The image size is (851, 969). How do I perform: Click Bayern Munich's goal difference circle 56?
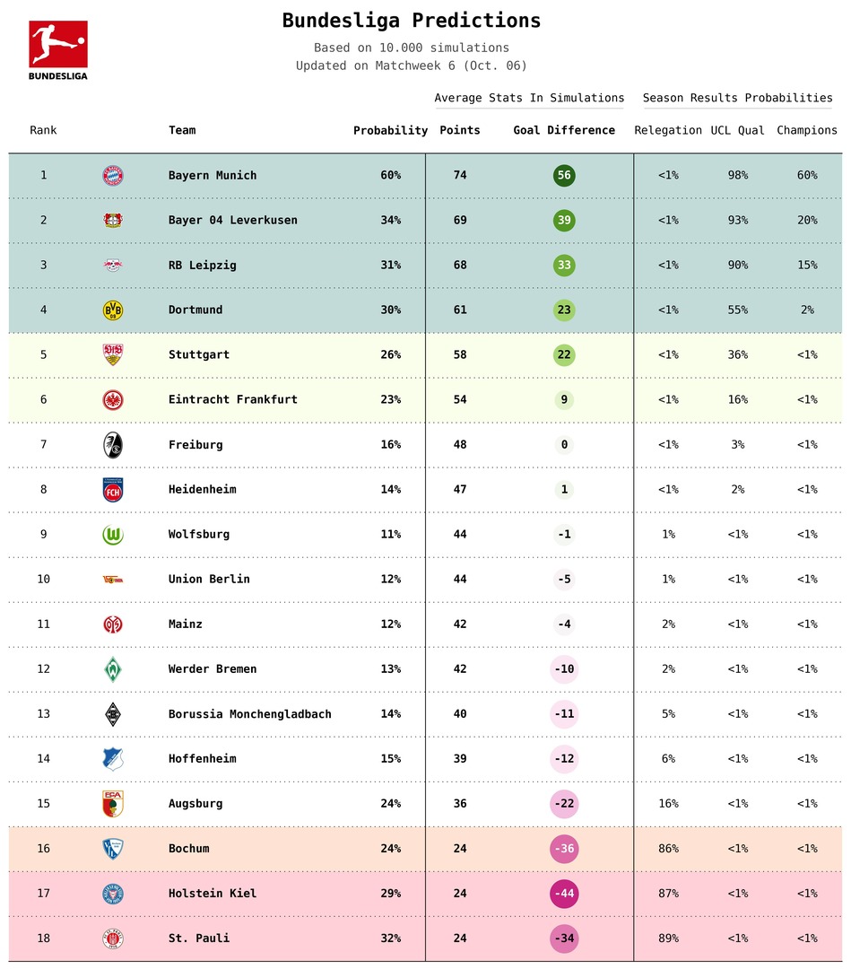tap(564, 176)
